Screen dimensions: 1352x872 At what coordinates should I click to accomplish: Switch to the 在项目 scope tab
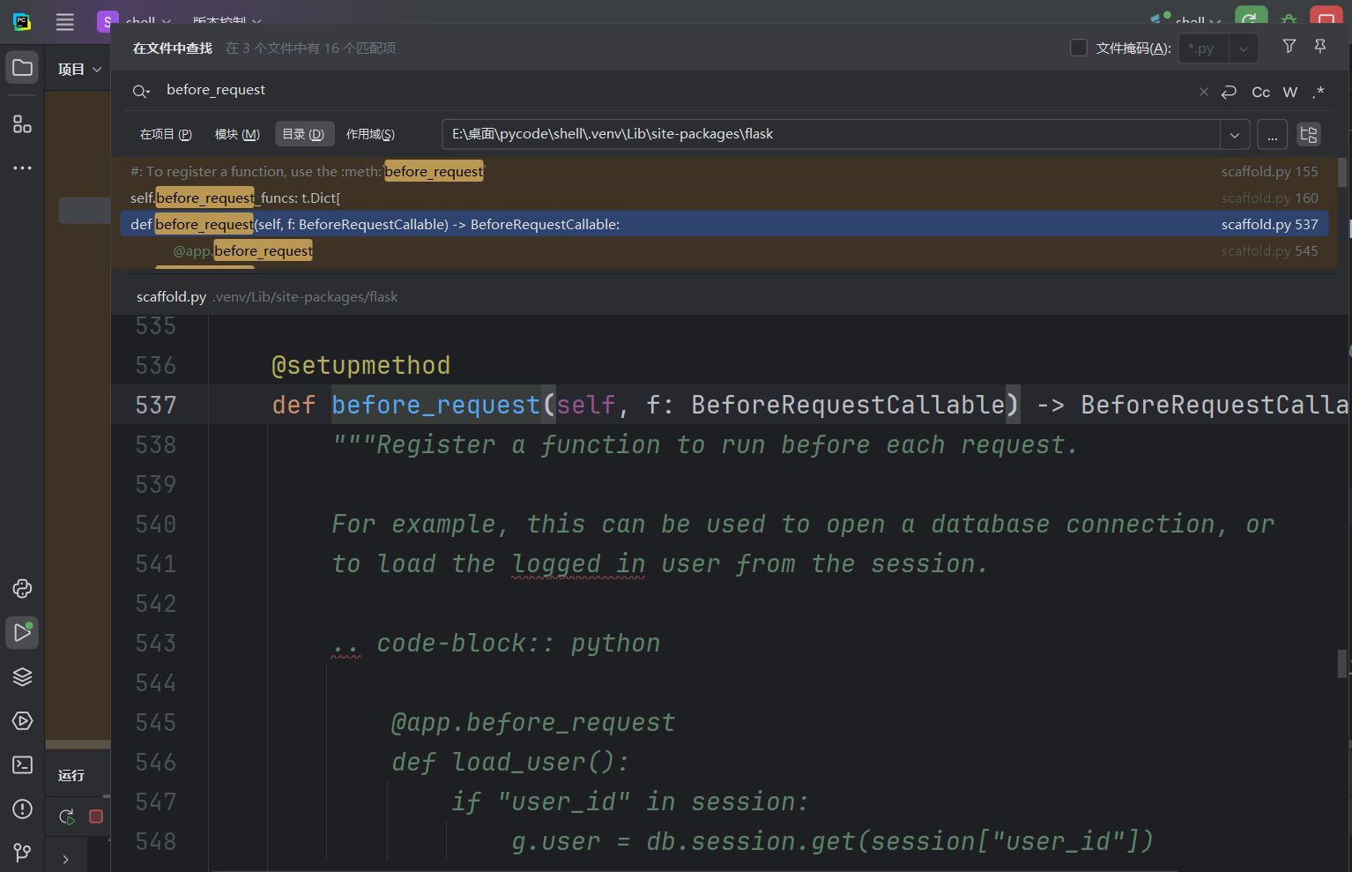pyautogui.click(x=166, y=134)
